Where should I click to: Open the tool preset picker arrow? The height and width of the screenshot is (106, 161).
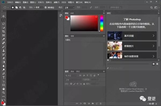click(x=8, y=8)
